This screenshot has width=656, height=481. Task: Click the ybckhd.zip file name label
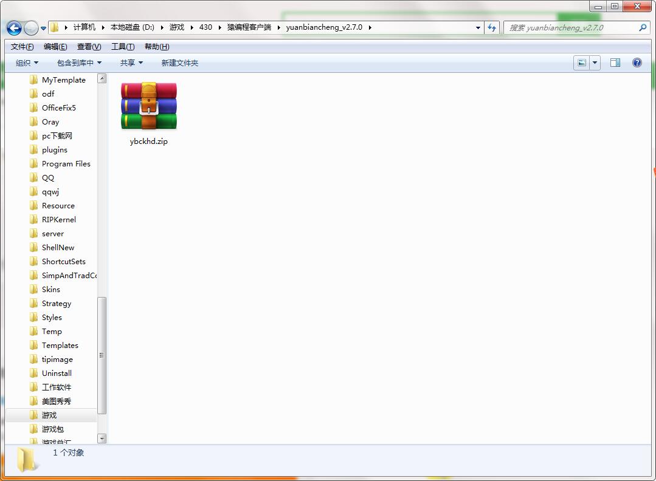[x=149, y=142]
